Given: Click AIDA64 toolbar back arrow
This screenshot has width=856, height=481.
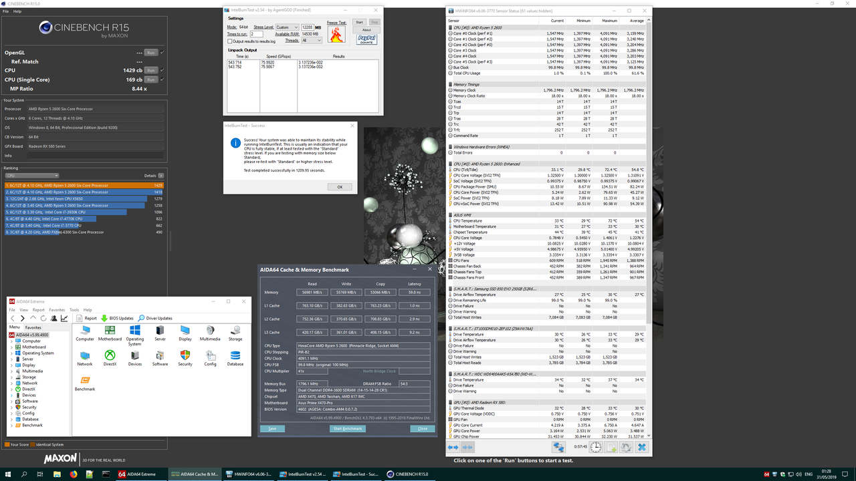Looking at the screenshot, I should (13, 318).
